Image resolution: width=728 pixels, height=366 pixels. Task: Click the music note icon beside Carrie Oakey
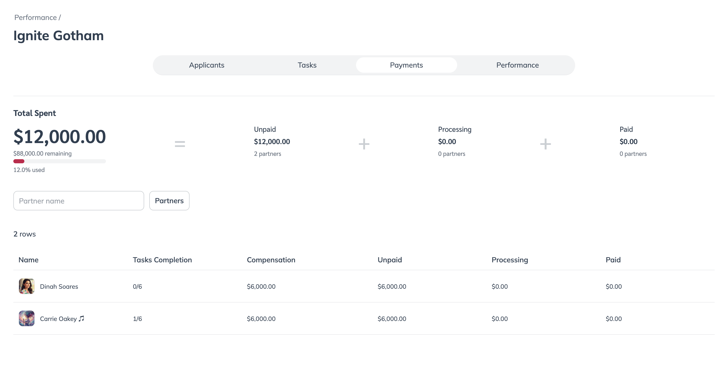click(81, 318)
